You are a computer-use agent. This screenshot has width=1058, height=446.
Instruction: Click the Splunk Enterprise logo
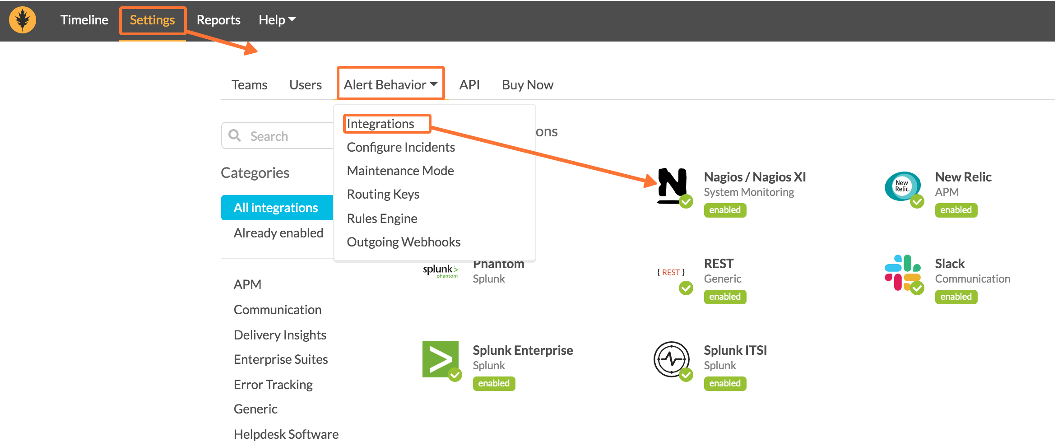[x=441, y=359]
